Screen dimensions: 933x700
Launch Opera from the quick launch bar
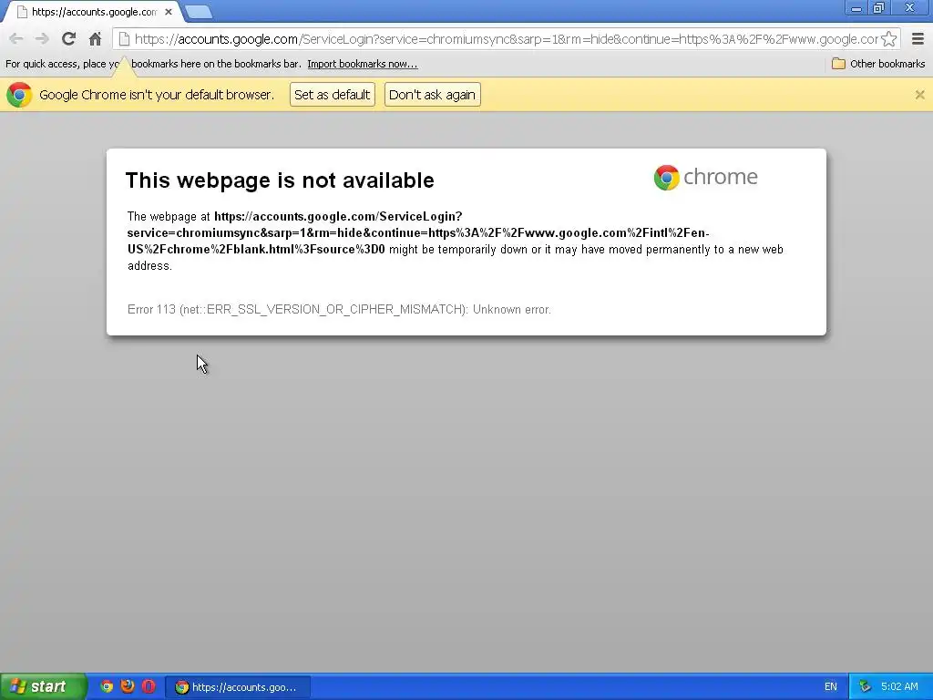click(149, 686)
